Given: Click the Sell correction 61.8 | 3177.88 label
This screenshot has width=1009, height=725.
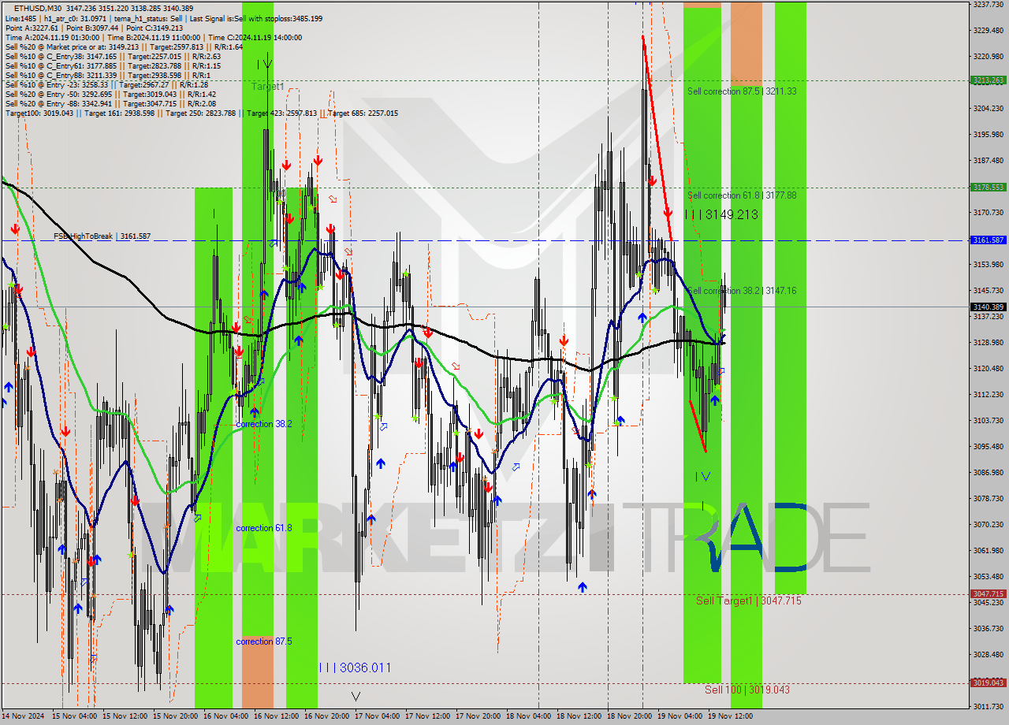Looking at the screenshot, I should click(x=742, y=195).
